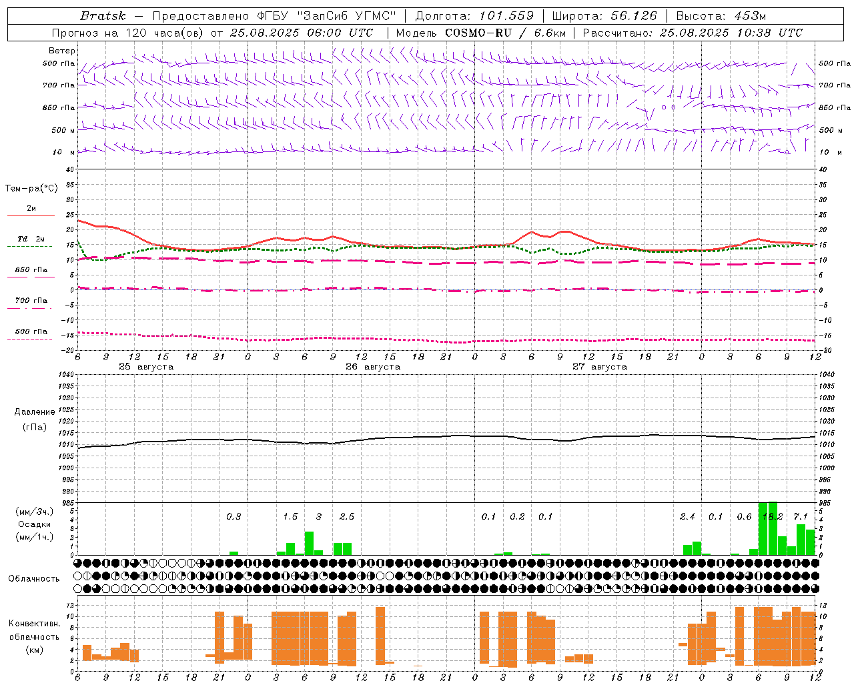Click the "2.5" precipitation total value
This screenshot has height=683, width=854.
(347, 517)
